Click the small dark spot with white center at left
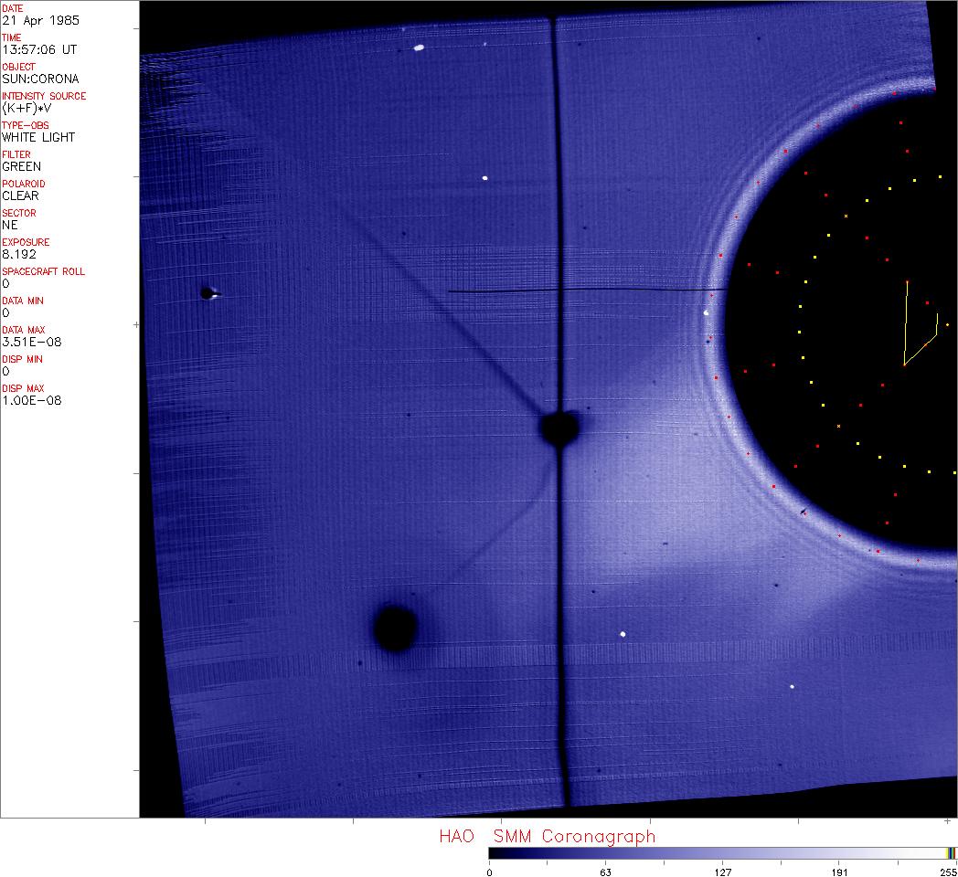958x877 pixels. click(209, 293)
